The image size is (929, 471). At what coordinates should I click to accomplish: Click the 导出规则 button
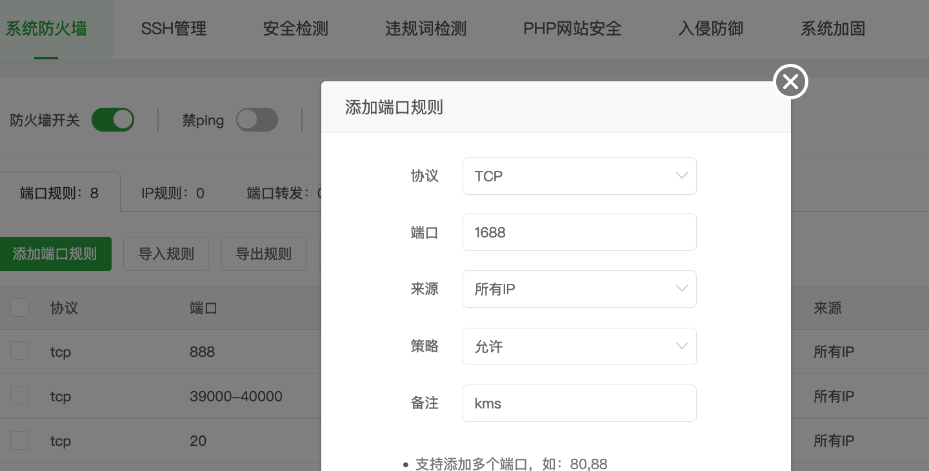point(263,254)
